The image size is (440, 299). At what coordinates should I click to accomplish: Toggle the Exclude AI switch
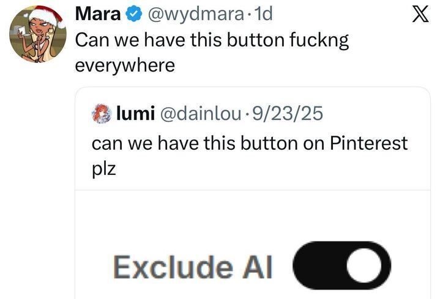342,265
